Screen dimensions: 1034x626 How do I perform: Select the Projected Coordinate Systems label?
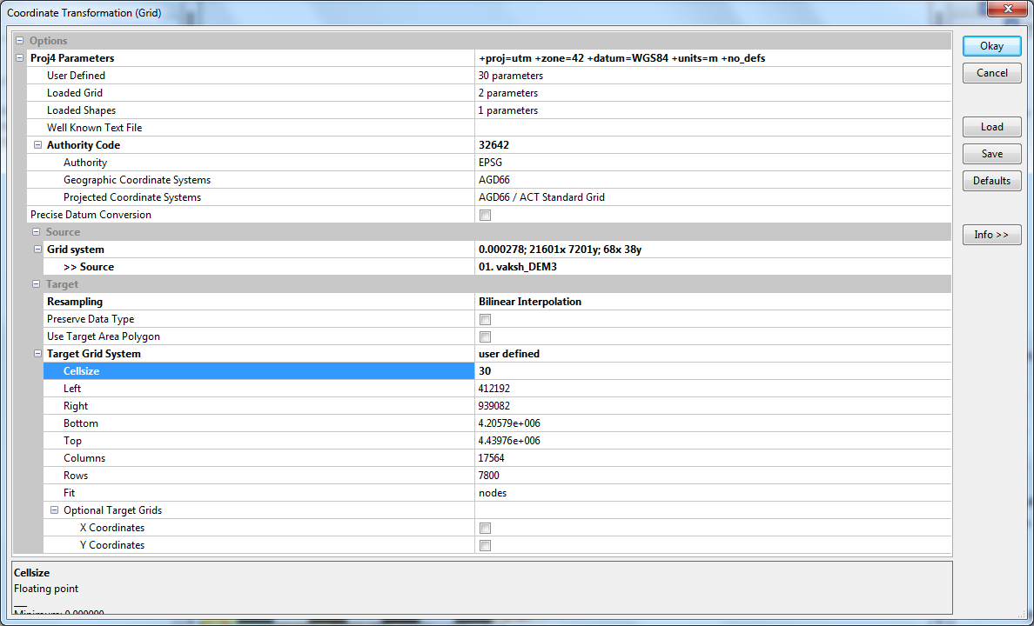pos(132,197)
